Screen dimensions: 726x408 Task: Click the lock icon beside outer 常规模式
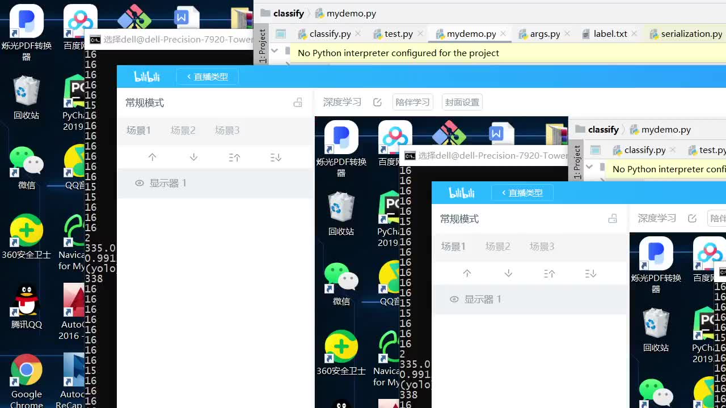pos(298,103)
